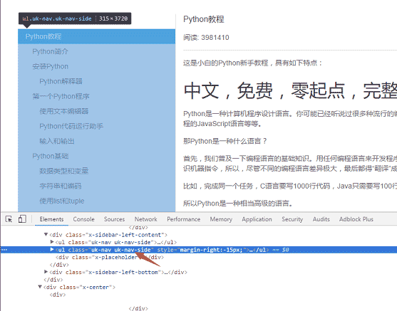The height and width of the screenshot is (311, 397).
Task: Open the 使用list和tuple sidebar link
Action: tap(62, 201)
